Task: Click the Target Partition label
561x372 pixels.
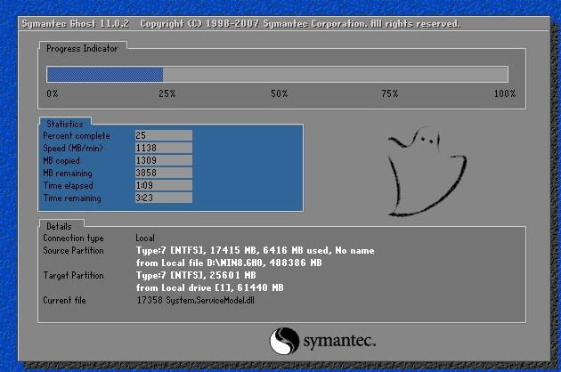Action: click(x=73, y=276)
